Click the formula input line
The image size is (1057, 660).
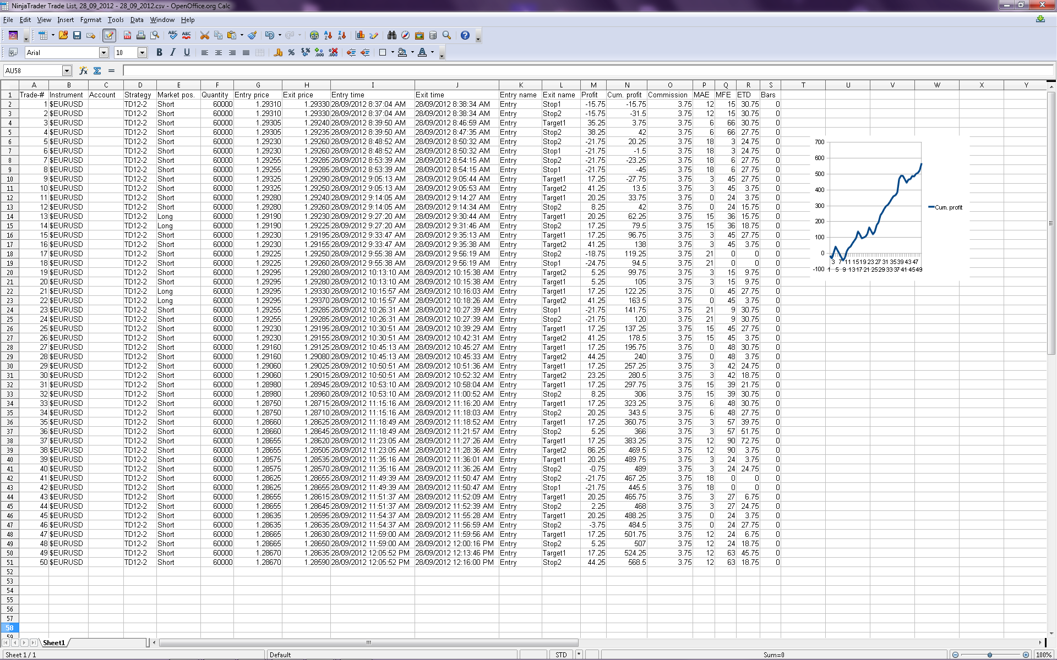(x=588, y=70)
